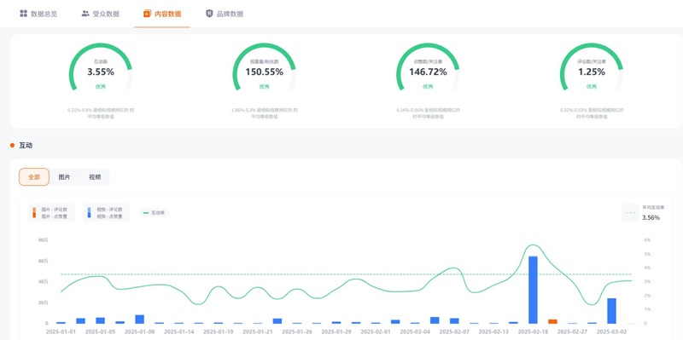Switch to the 受众数据 tab

pos(100,14)
